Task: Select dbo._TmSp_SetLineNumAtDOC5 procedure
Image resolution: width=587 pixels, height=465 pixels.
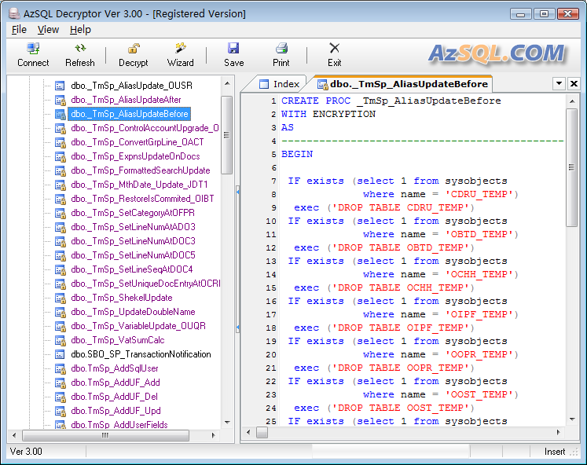Action: [133, 255]
